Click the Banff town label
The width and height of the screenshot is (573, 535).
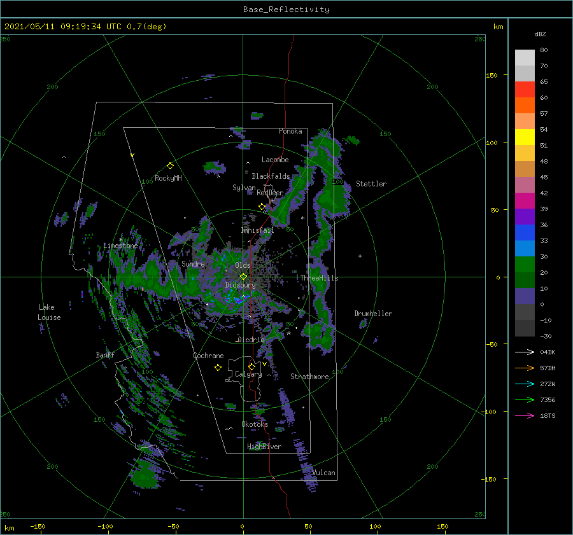(105, 354)
